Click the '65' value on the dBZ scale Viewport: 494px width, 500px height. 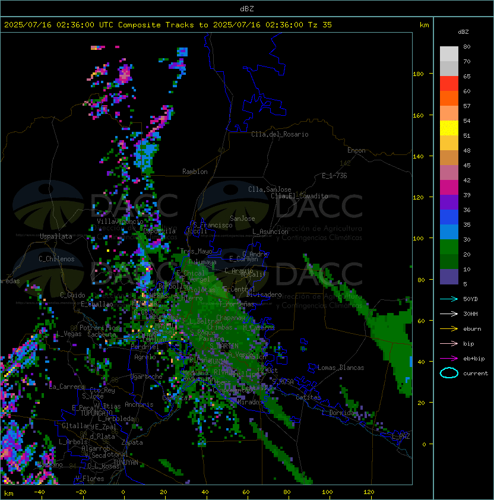click(467, 77)
